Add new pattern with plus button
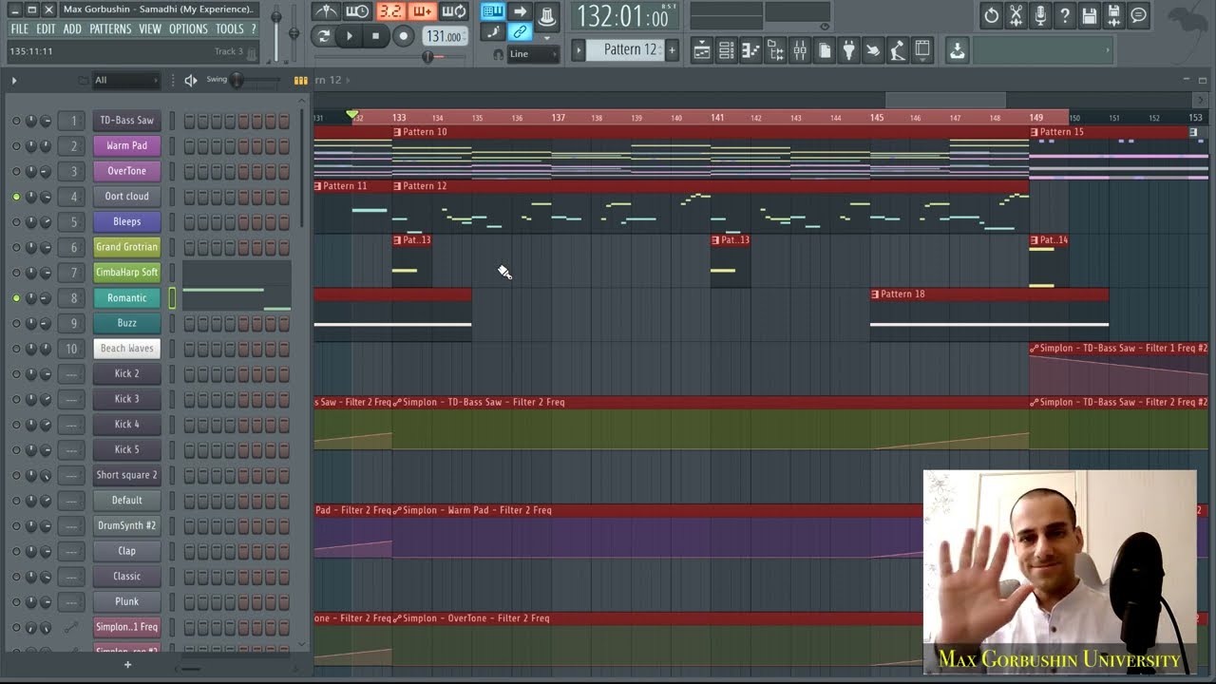Image resolution: width=1216 pixels, height=684 pixels. tap(672, 49)
